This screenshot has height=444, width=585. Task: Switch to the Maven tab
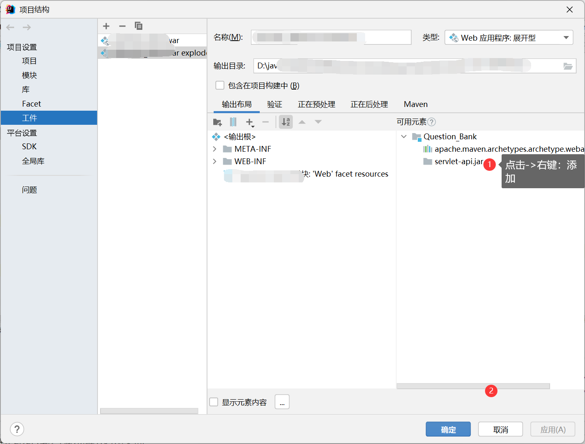pyautogui.click(x=416, y=104)
